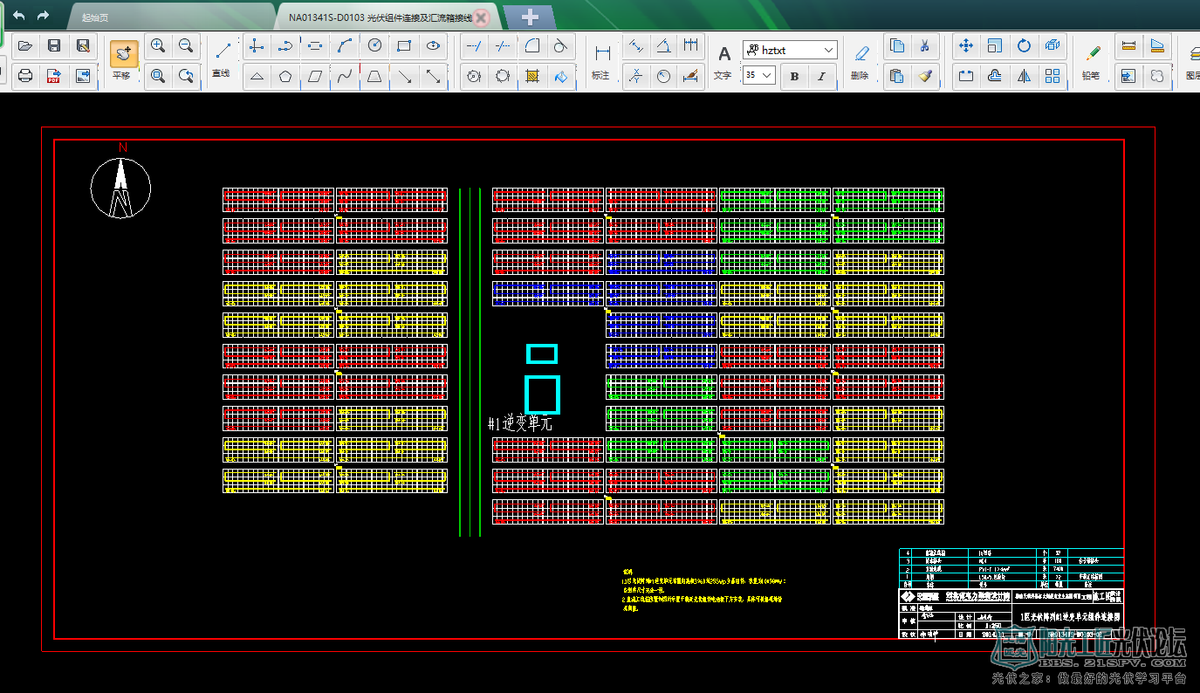Select the rectangle drawing tool
This screenshot has width=1200, height=693.
pyautogui.click(x=403, y=45)
